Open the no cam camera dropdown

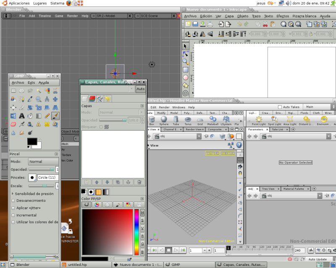point(228,153)
